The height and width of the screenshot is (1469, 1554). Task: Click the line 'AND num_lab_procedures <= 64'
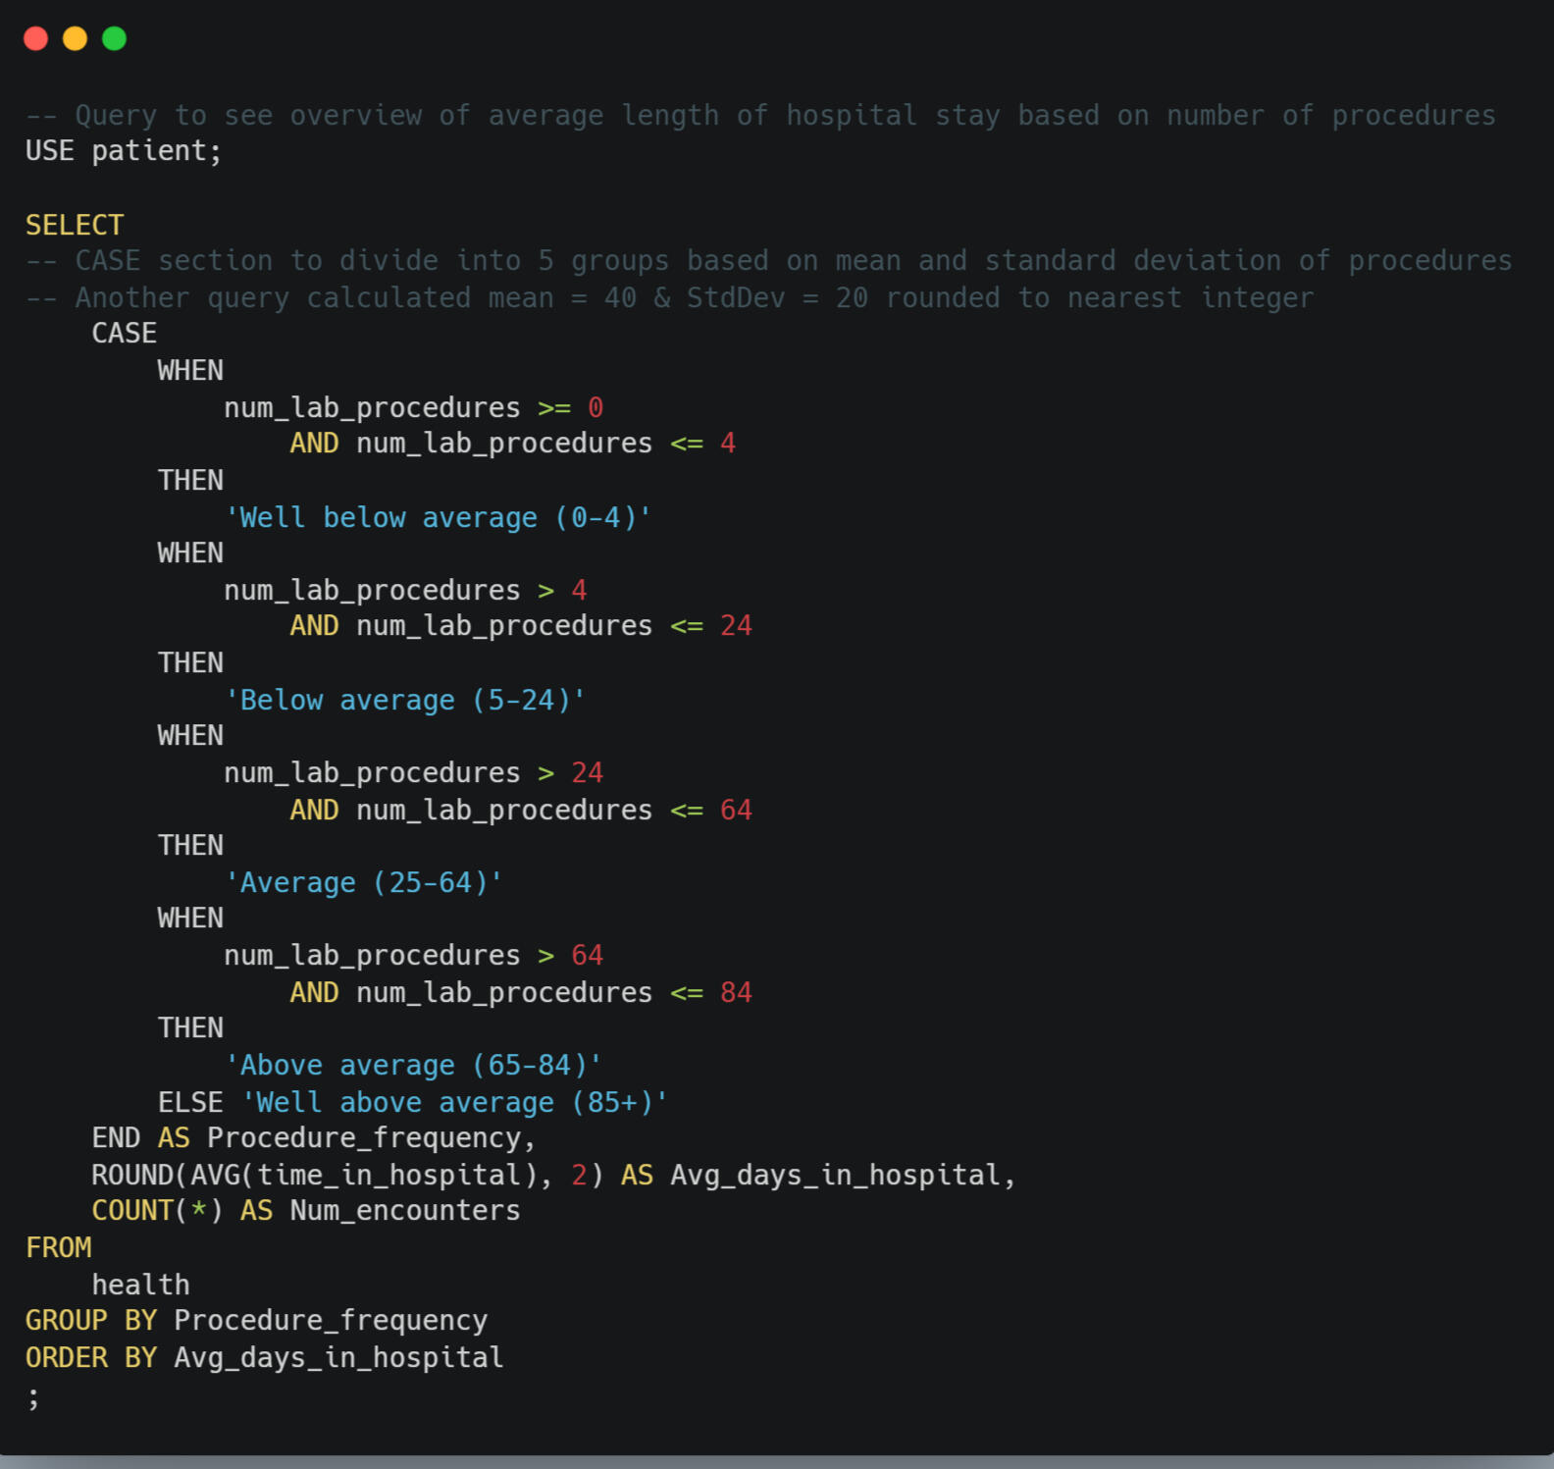[521, 810]
